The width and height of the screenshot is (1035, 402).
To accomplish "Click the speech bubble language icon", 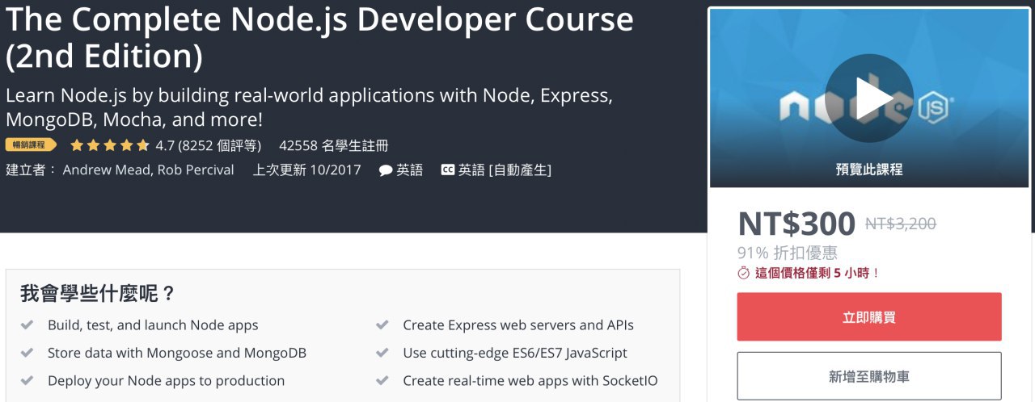I will pos(386,170).
